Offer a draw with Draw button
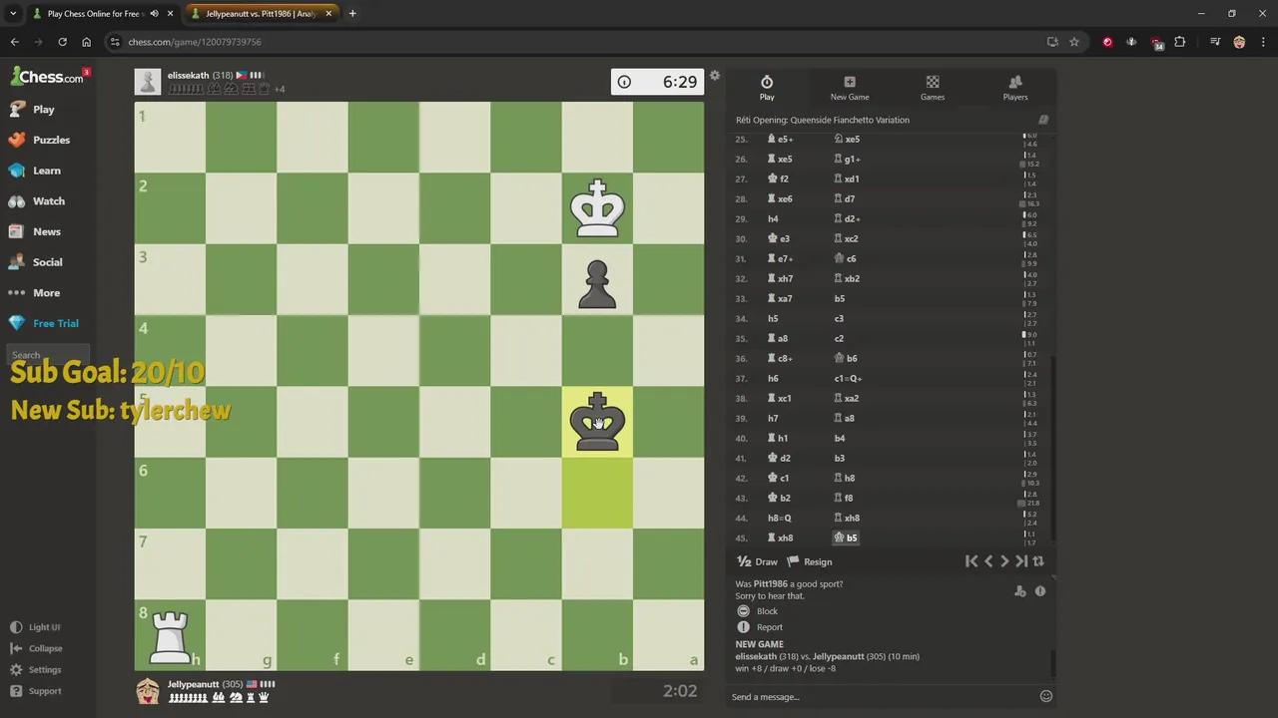The image size is (1278, 718). (x=757, y=561)
